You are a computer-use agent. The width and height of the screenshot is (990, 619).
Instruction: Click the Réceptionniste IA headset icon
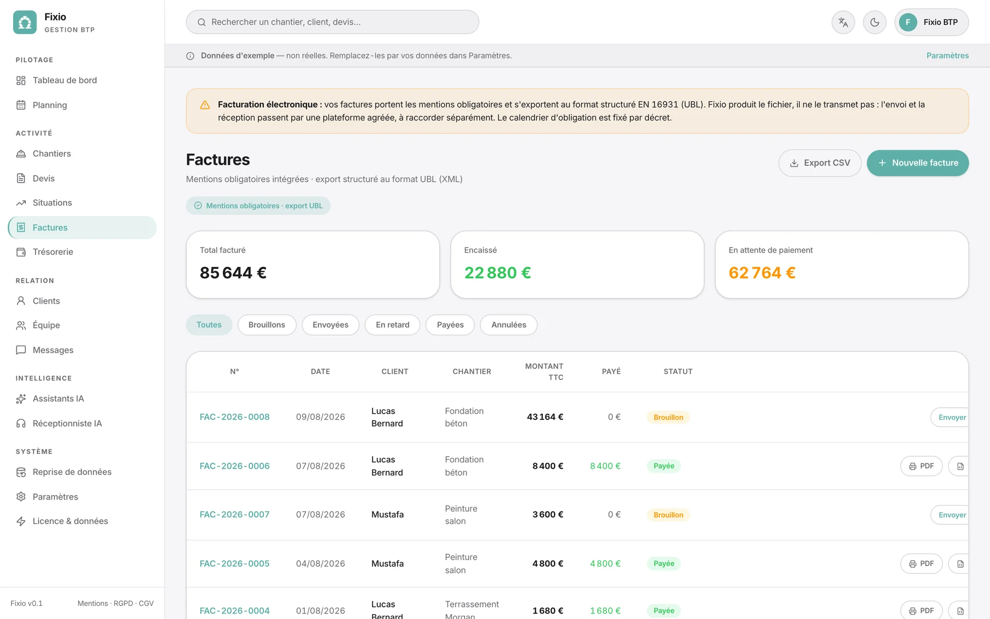point(21,423)
